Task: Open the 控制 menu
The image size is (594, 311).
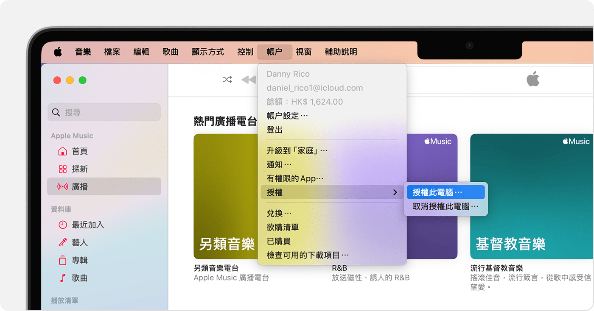Action: [245, 52]
